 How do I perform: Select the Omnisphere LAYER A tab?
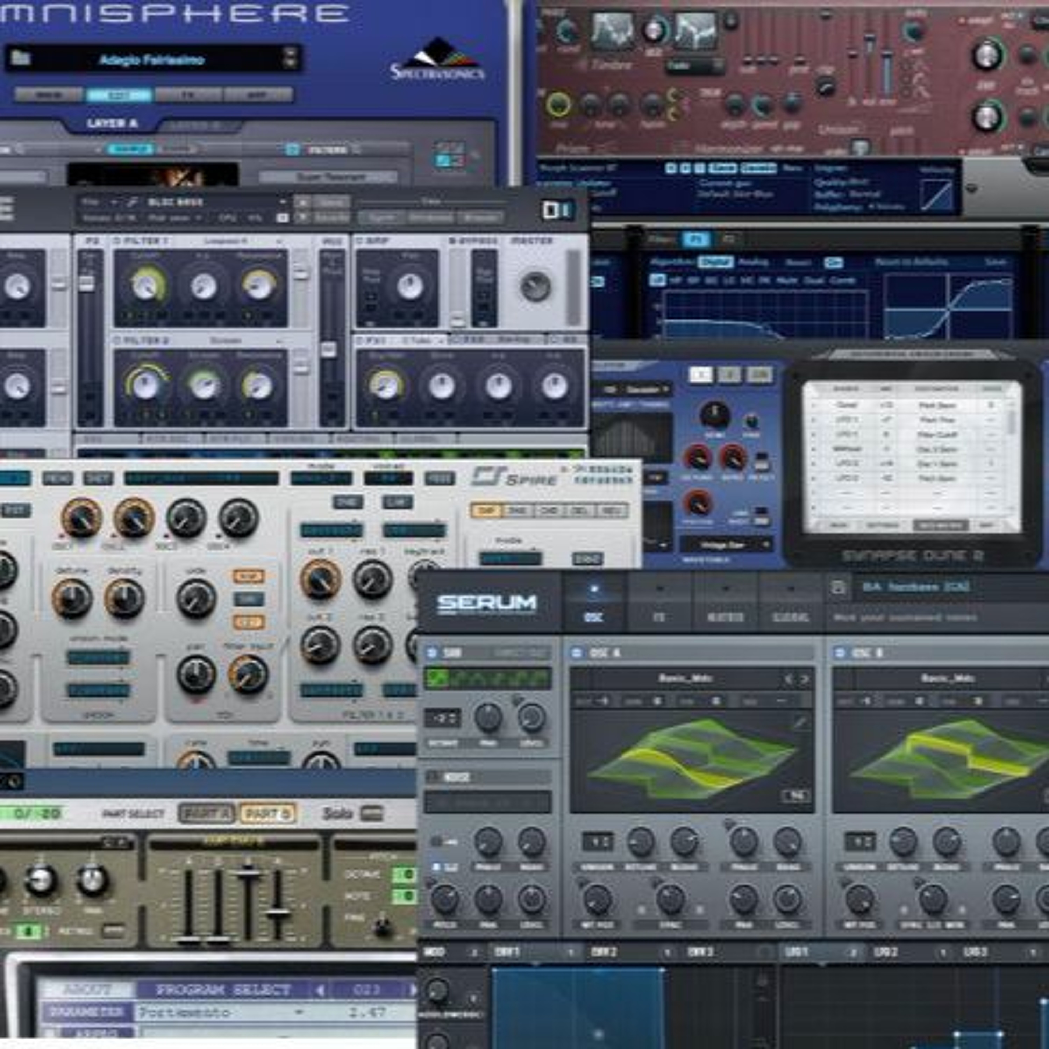112,123
